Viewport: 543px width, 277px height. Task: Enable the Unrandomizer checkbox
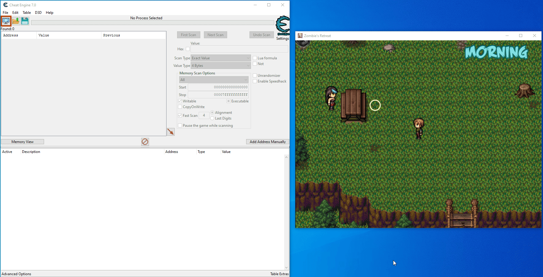pyautogui.click(x=255, y=75)
